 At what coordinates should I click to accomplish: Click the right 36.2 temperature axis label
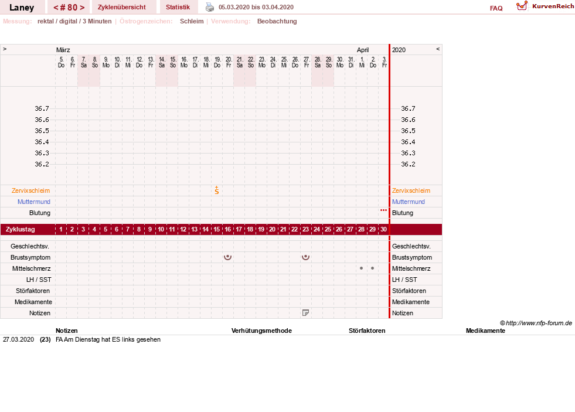[408, 164]
